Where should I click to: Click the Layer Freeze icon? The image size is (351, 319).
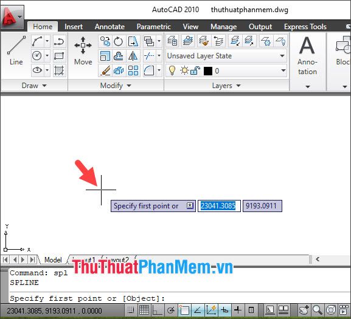point(266,41)
